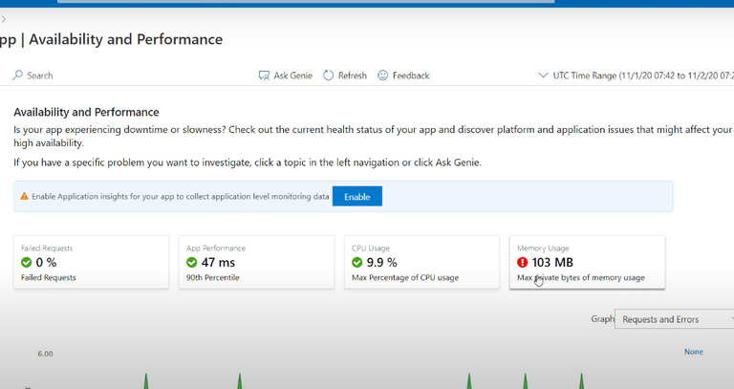The height and width of the screenshot is (389, 734).
Task: Select the Feedback toolbar item
Action: [410, 76]
